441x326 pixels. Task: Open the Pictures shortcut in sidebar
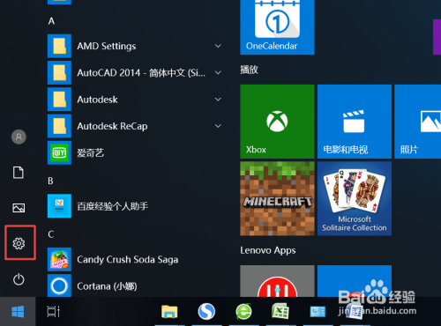(x=19, y=208)
